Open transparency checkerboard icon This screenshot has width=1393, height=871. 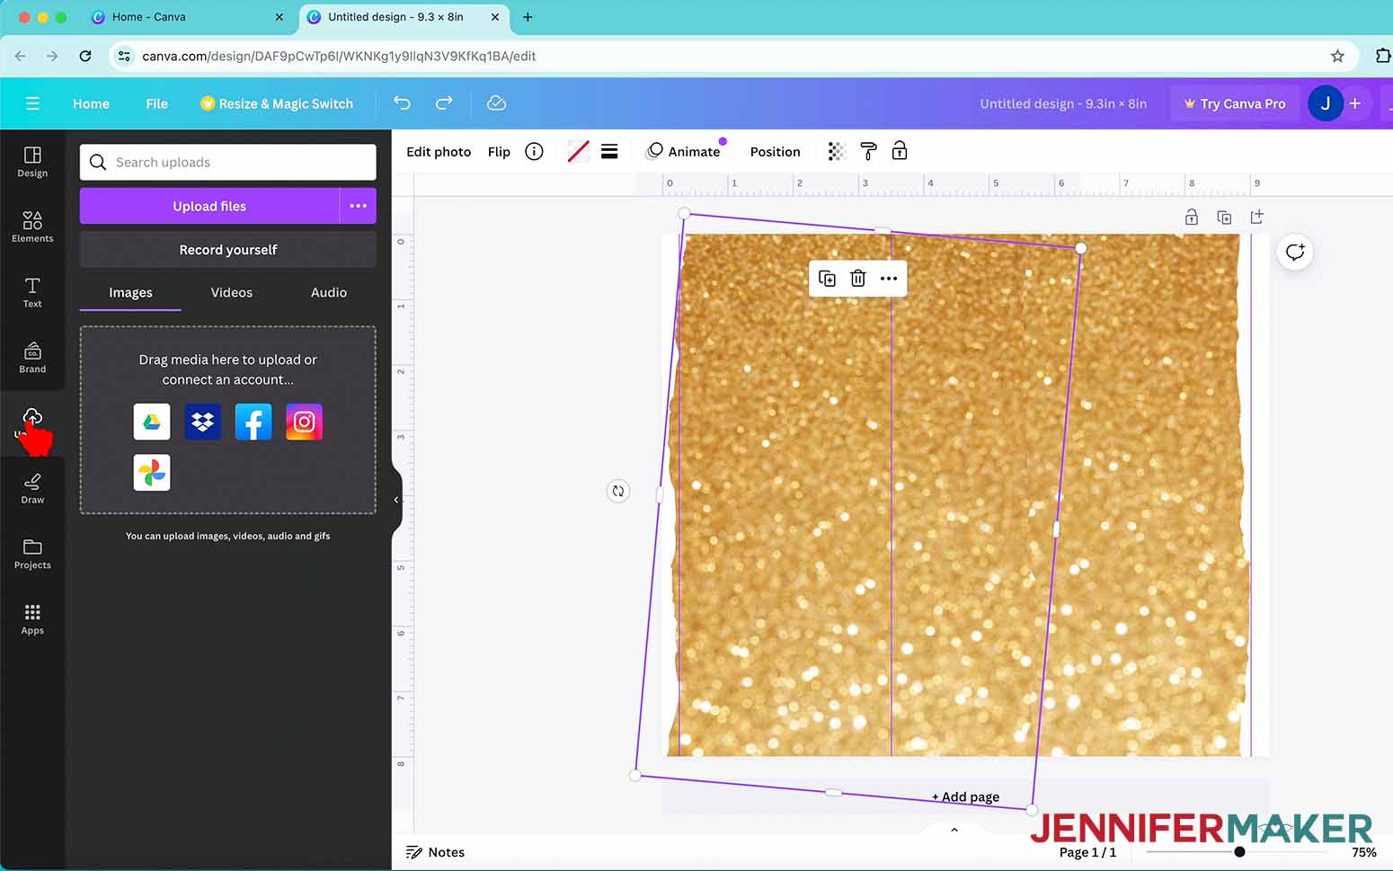click(x=837, y=151)
